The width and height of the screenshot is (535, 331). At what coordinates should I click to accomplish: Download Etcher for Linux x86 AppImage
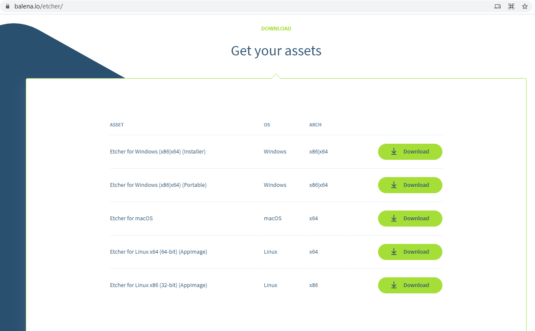[410, 285]
